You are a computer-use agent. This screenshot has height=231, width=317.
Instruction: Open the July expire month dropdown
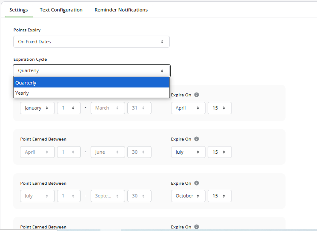pyautogui.click(x=188, y=152)
